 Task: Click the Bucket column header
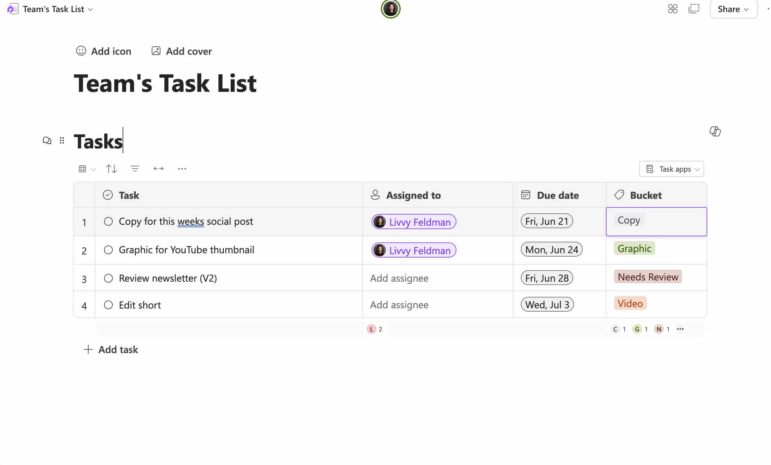(646, 195)
